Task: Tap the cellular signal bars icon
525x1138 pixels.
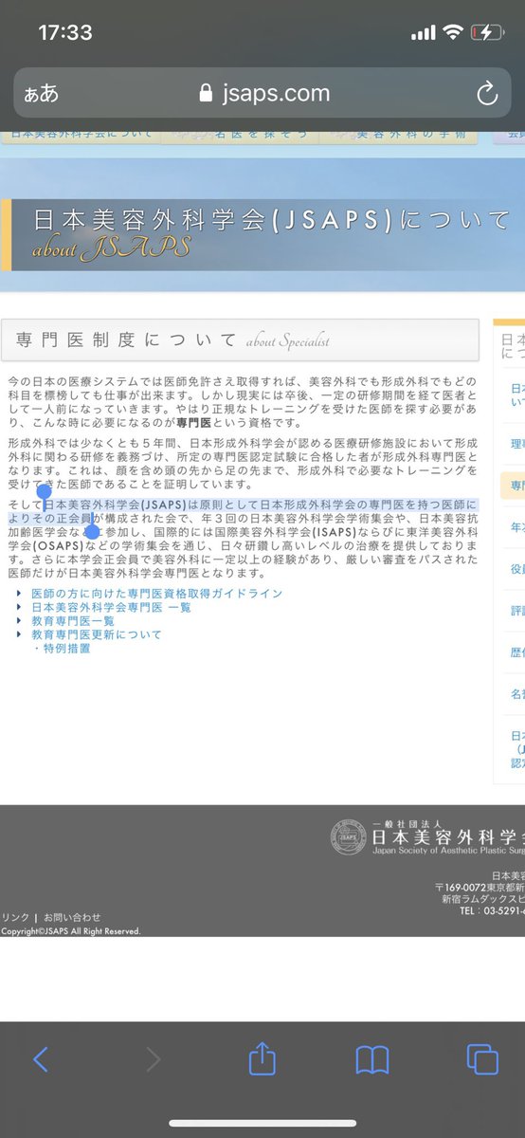Action: [423, 33]
